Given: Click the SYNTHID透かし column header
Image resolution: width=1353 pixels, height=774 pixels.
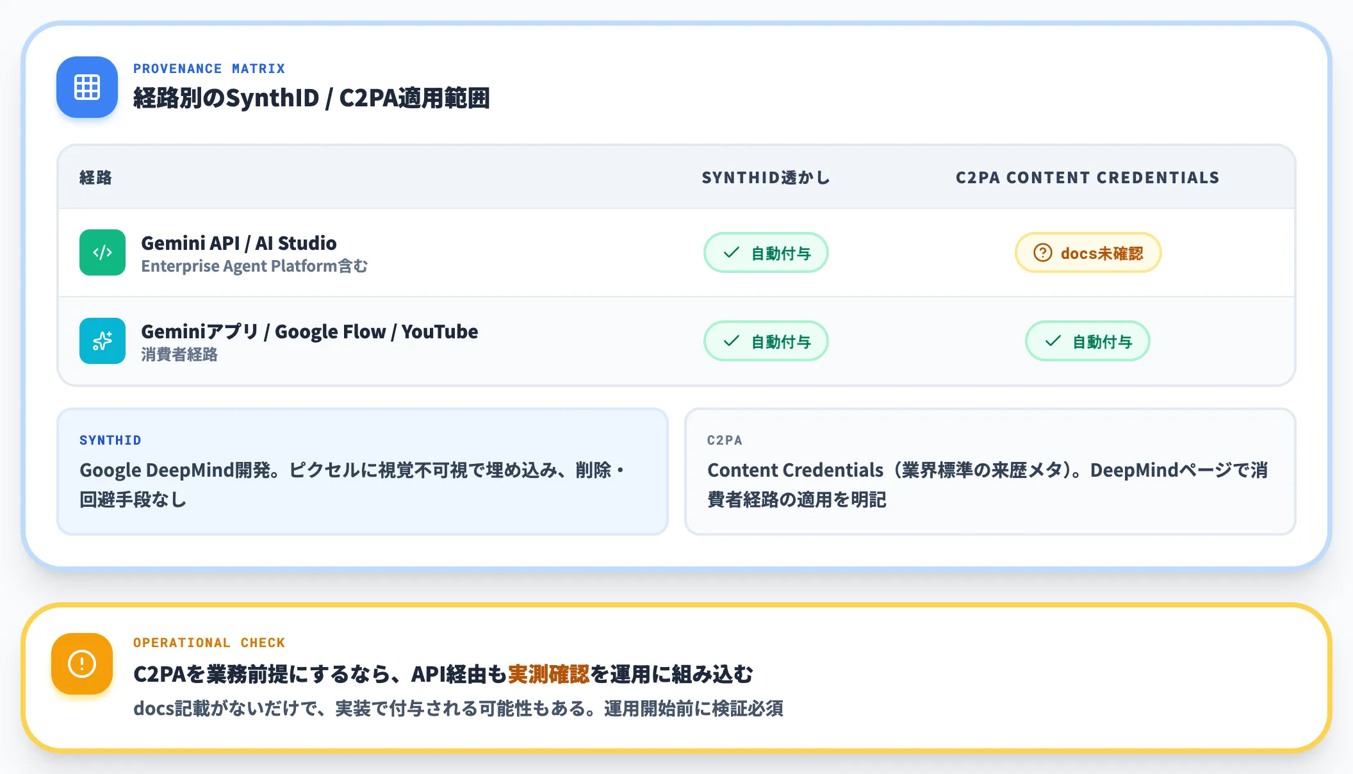Looking at the screenshot, I should [766, 177].
